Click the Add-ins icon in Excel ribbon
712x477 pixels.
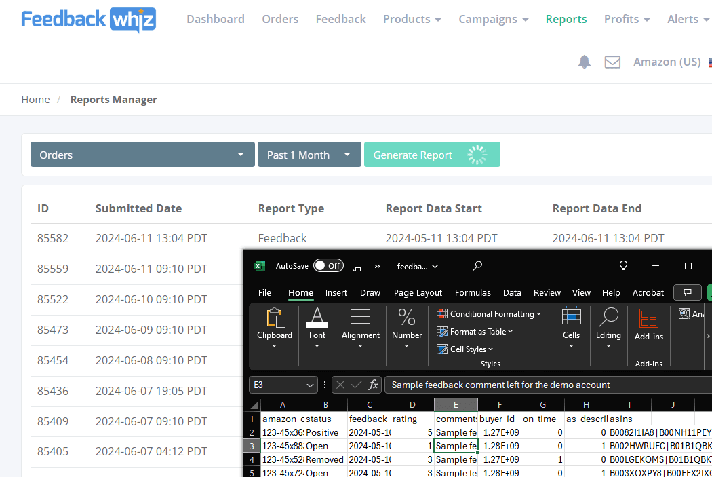tap(649, 324)
